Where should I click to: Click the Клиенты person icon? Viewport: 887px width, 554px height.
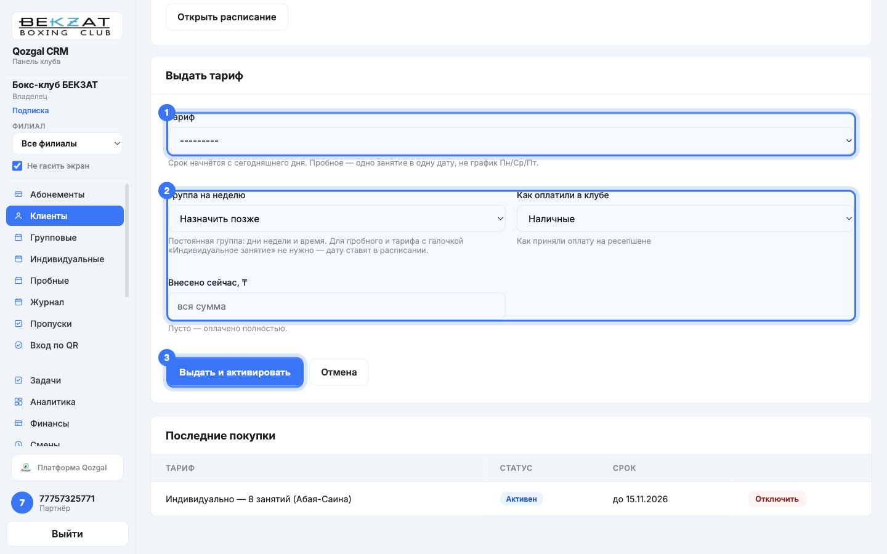(x=18, y=216)
